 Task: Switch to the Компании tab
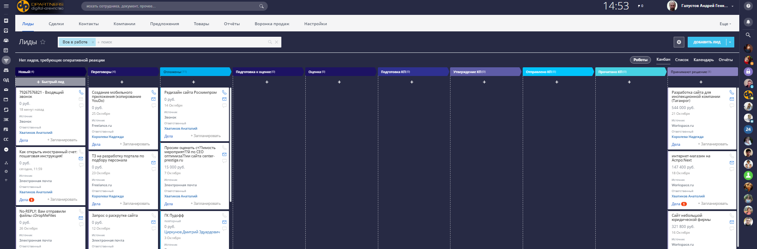pos(125,24)
